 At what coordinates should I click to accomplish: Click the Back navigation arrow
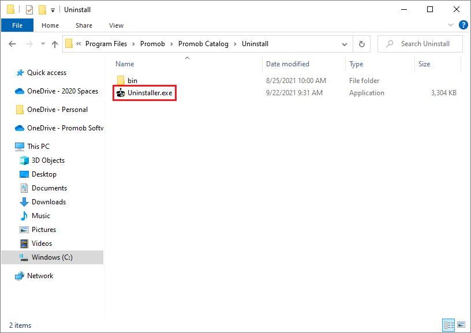(12, 44)
